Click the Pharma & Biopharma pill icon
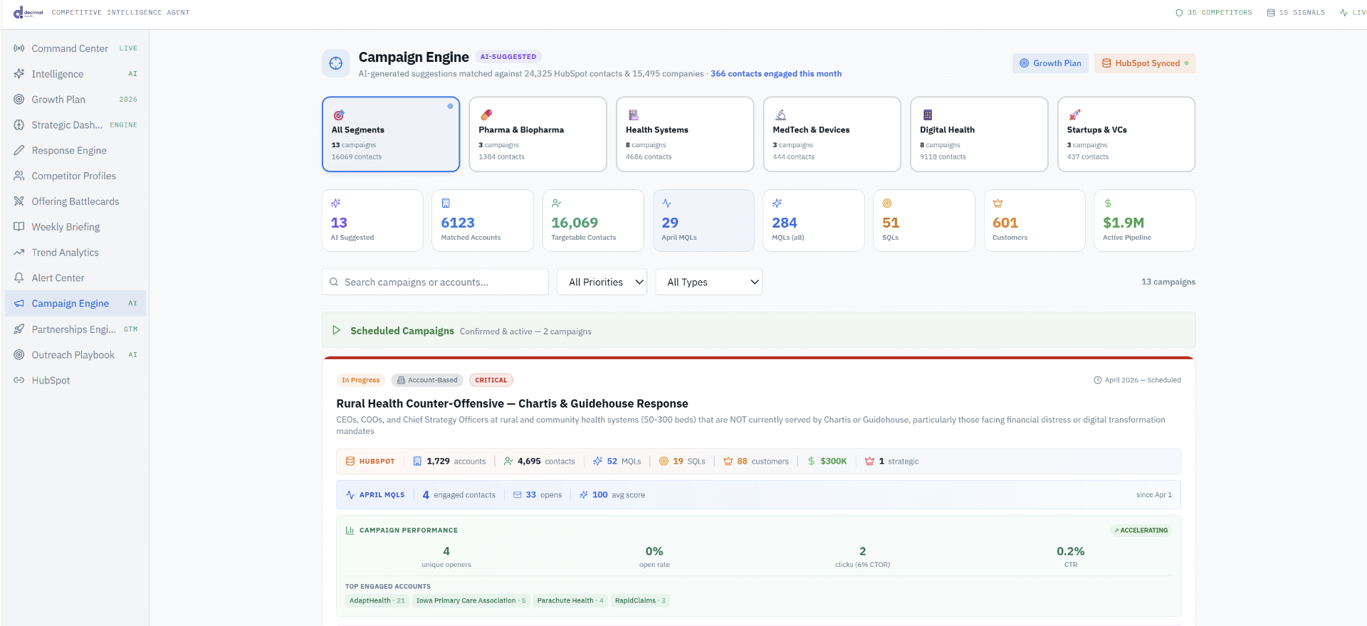 click(486, 115)
